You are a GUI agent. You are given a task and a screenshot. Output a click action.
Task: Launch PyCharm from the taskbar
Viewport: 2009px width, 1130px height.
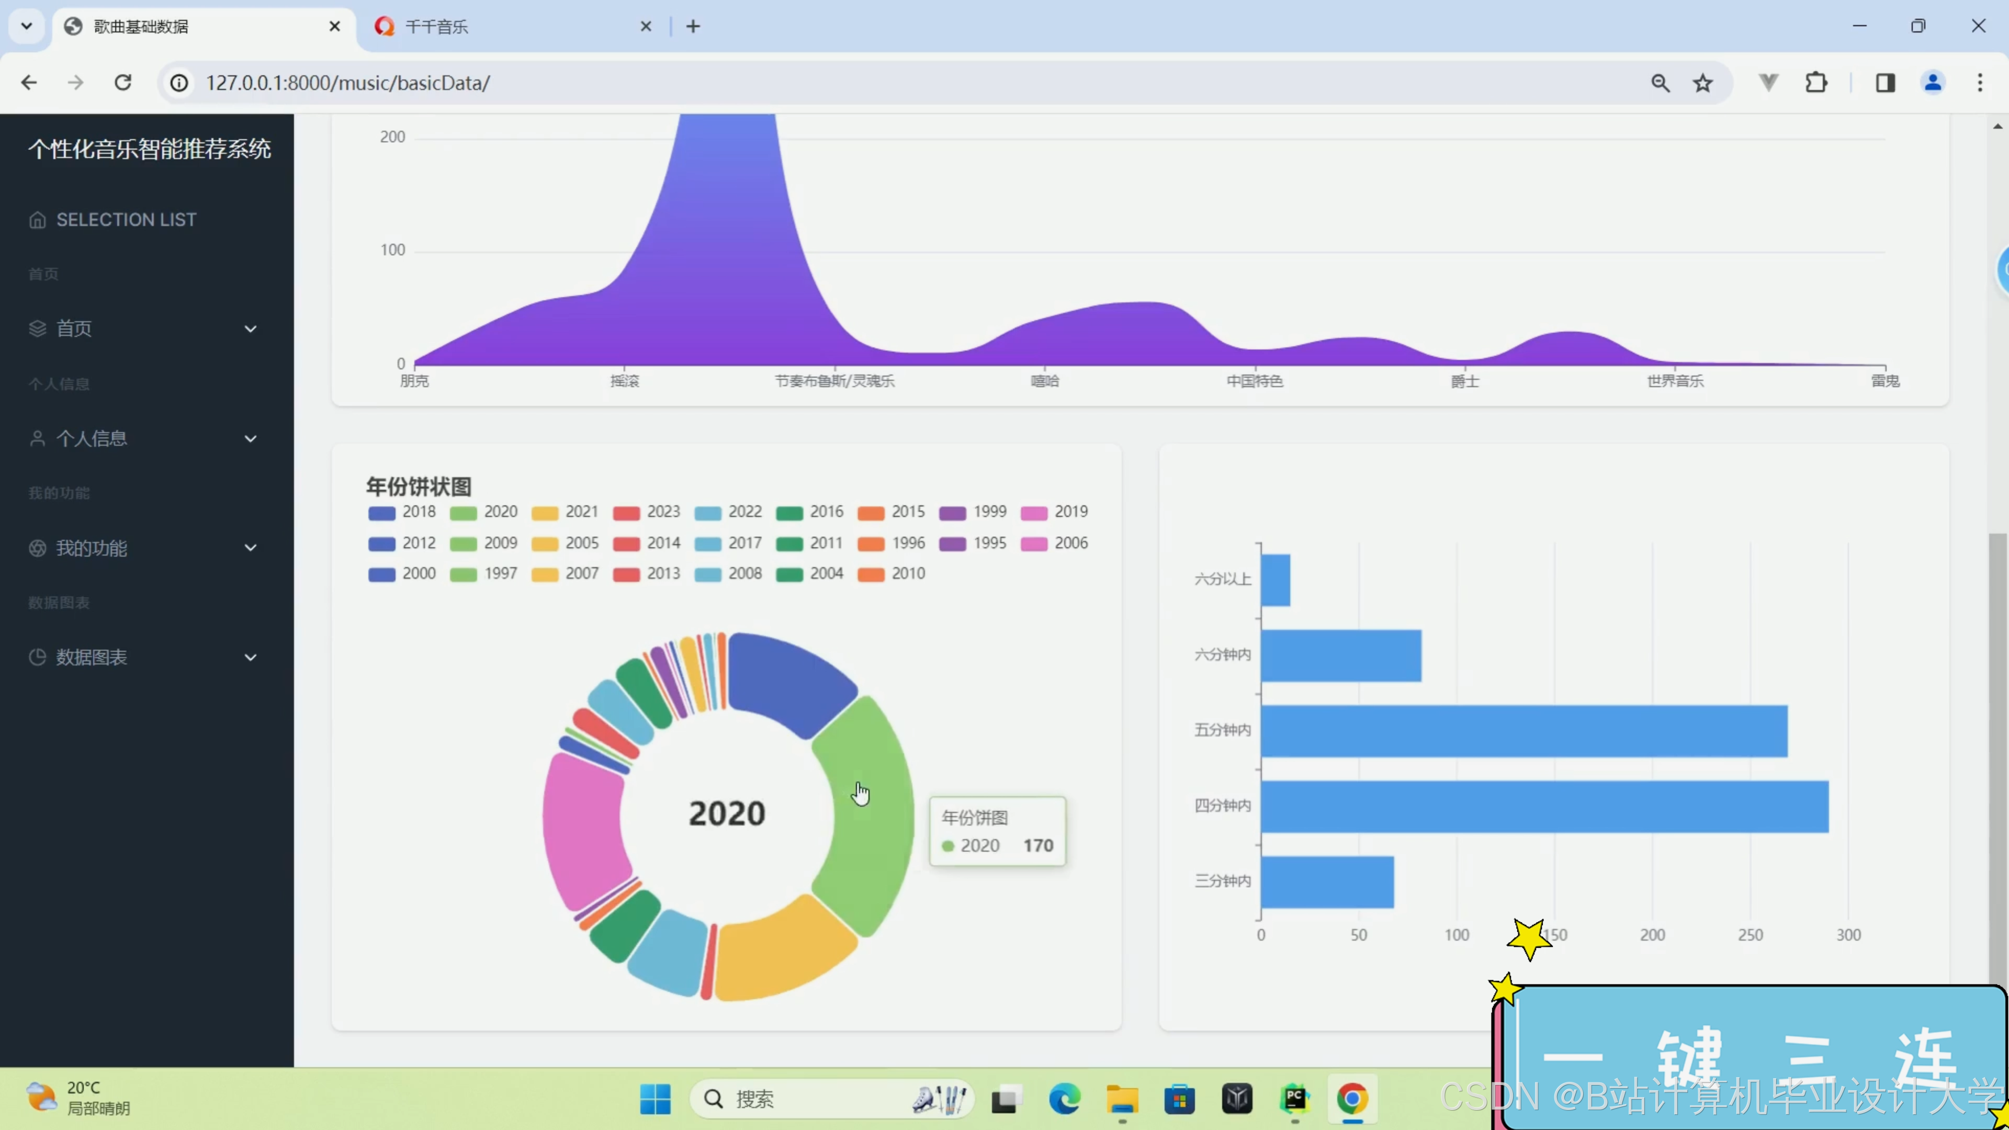(x=1295, y=1099)
